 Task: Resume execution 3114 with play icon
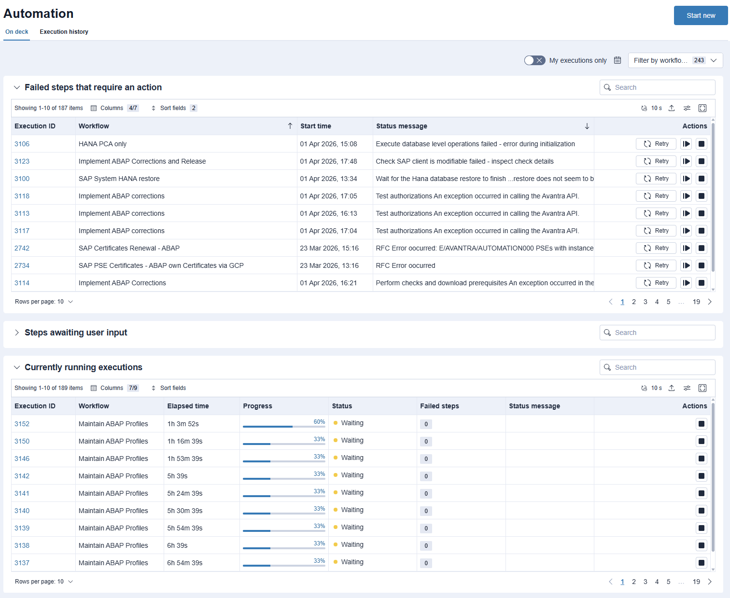point(686,283)
